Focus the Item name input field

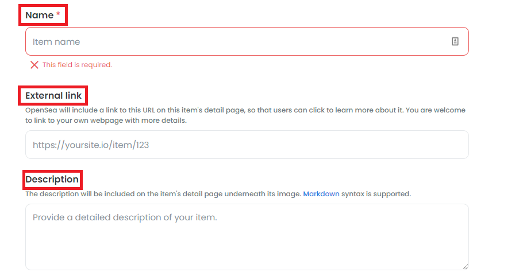[x=230, y=41]
